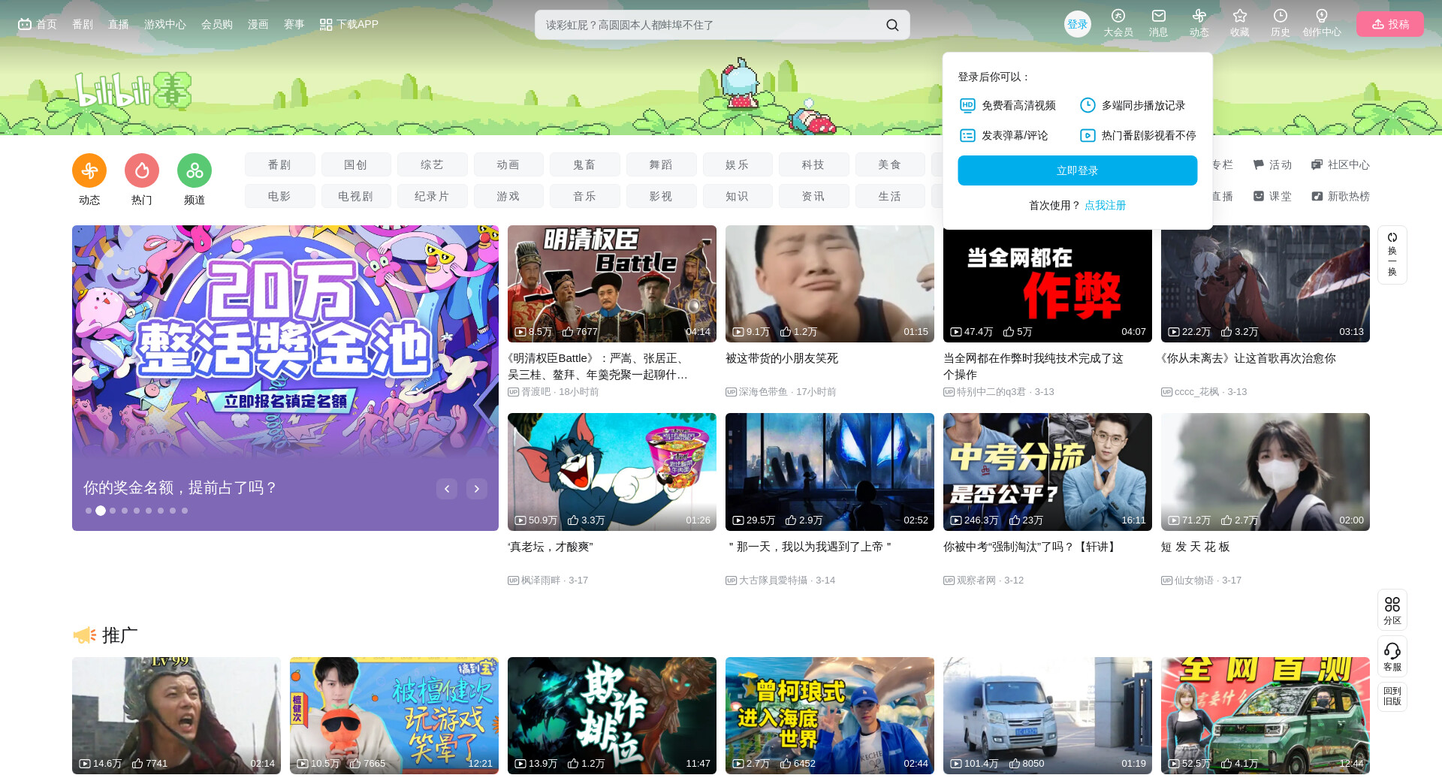Viewport: 1442px width, 781px height.
Task: Open uploader 深海色带鱼 link
Action: pyautogui.click(x=763, y=392)
